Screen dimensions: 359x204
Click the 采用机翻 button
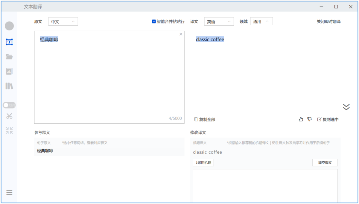[x=203, y=163]
